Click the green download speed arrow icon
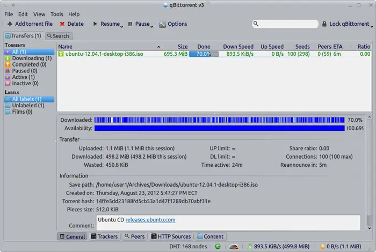 (x=250, y=246)
